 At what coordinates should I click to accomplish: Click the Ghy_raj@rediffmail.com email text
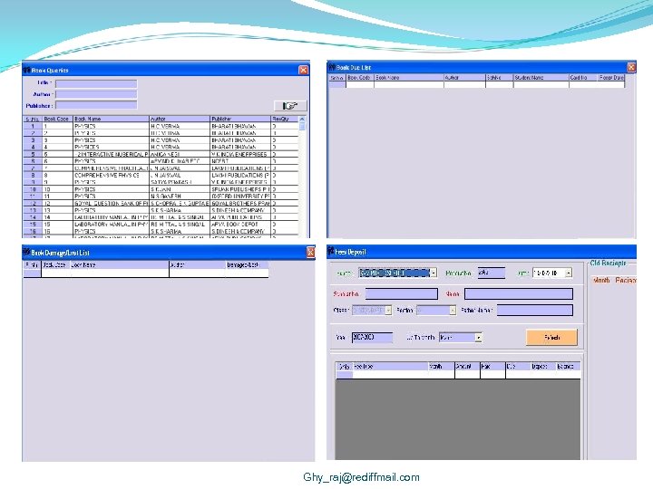(361, 477)
